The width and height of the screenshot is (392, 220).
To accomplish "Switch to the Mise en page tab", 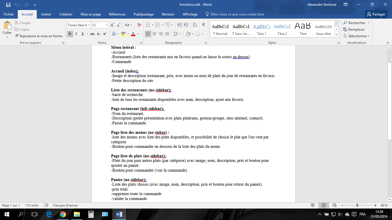I will pyautogui.click(x=91, y=14).
